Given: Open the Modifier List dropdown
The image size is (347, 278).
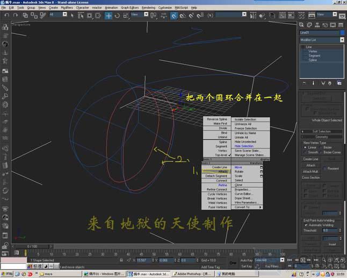Looking at the screenshot, I should (x=342, y=40).
